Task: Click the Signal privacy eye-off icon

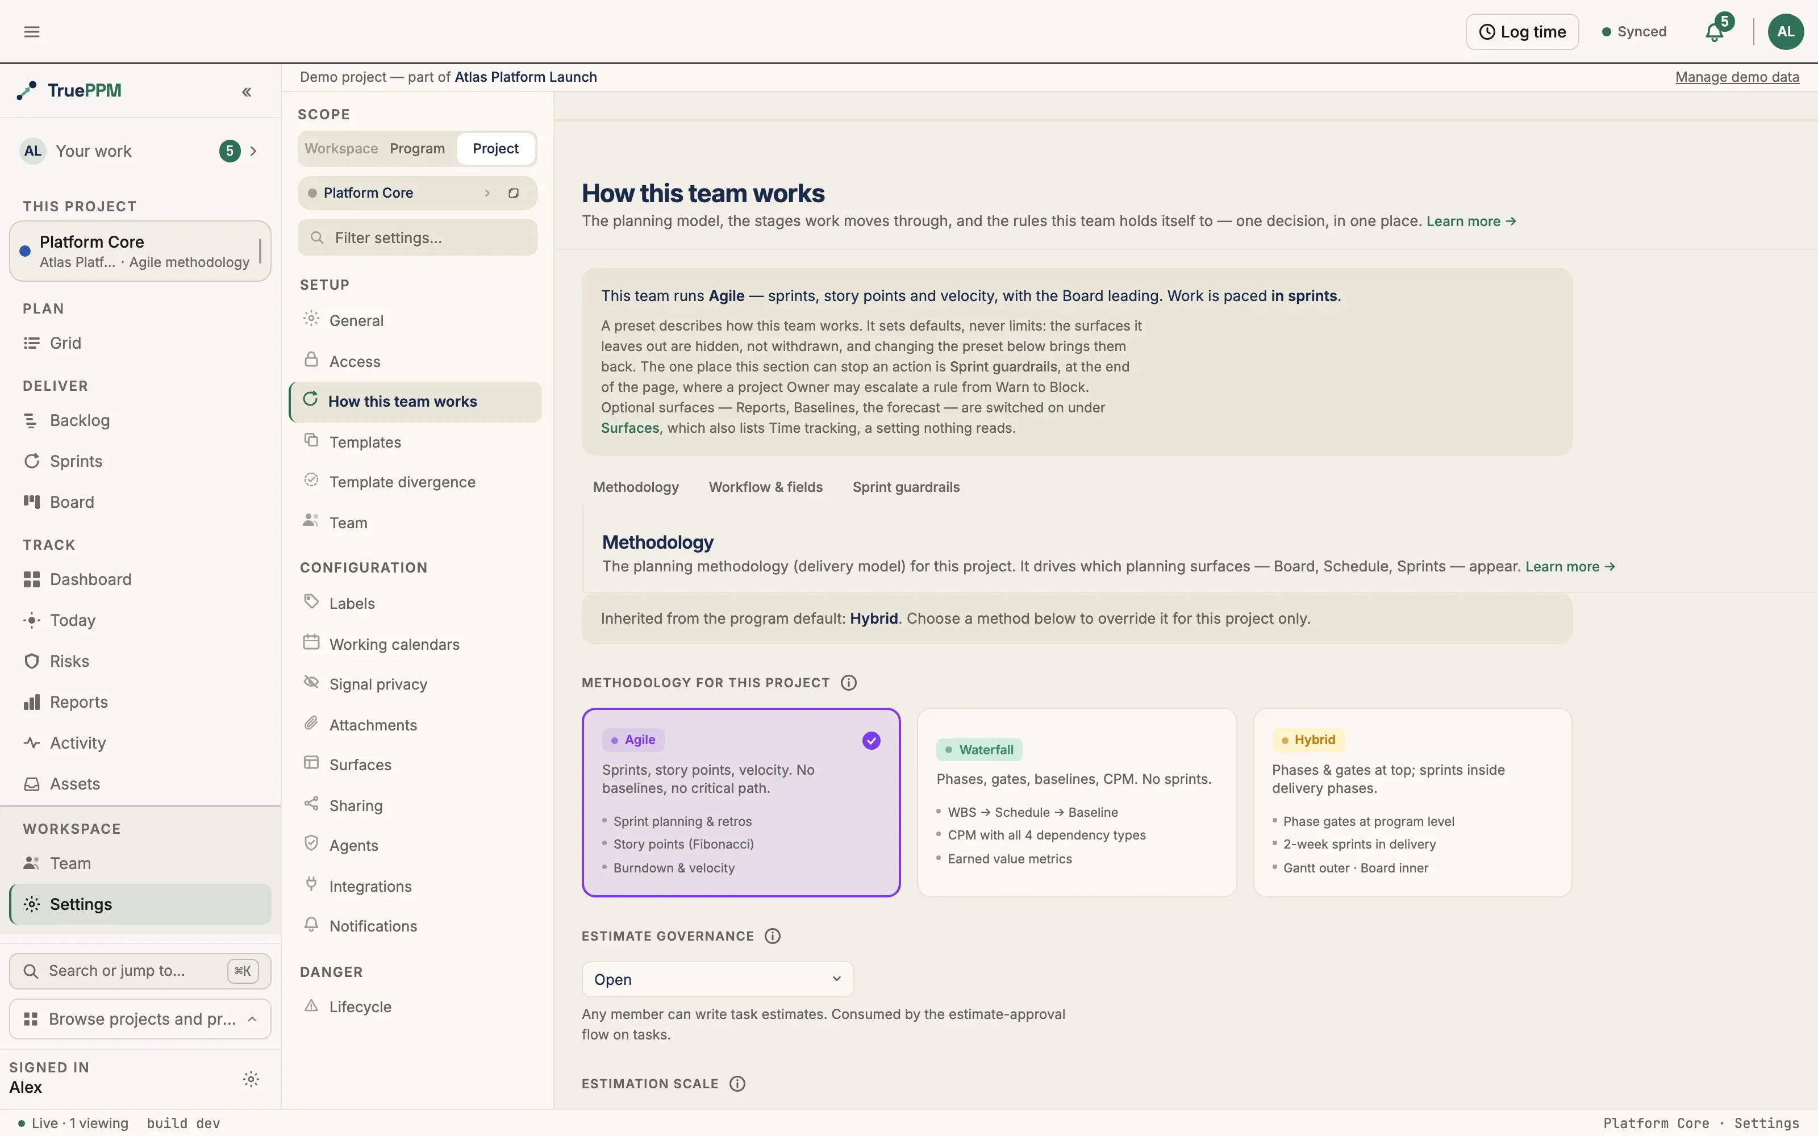Action: (311, 682)
